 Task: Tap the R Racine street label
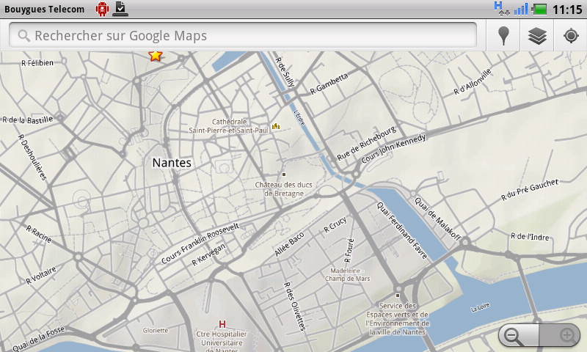[x=39, y=234]
